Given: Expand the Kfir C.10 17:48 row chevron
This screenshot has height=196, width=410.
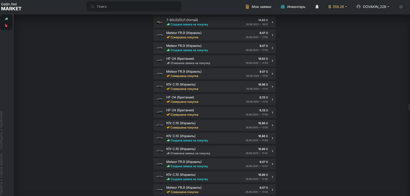Looking at the screenshot, I should (x=272, y=138).
